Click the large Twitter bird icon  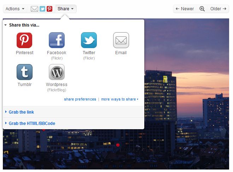point(89,40)
